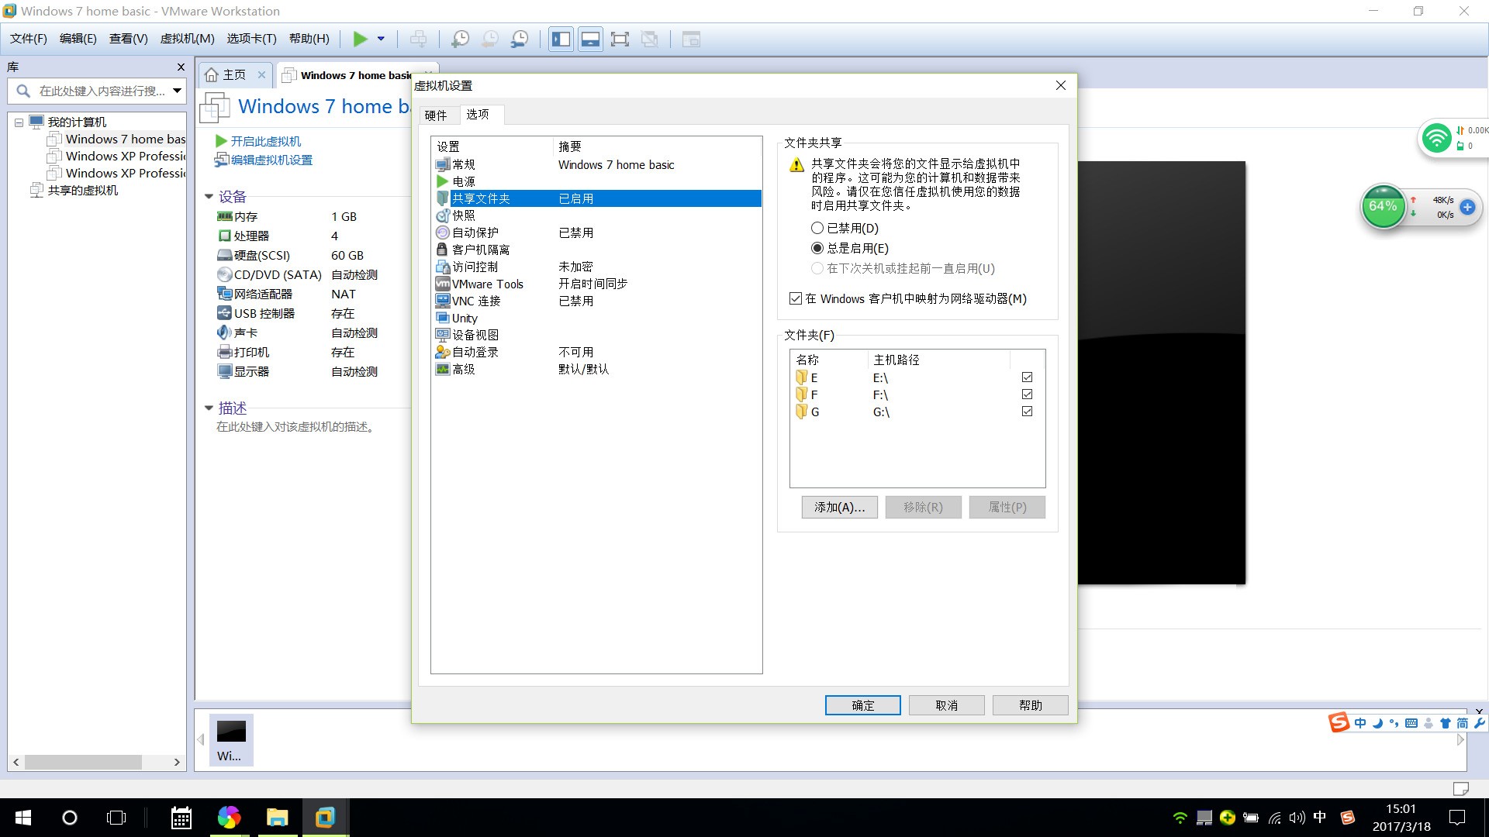Viewport: 1489px width, 837px height.
Task: Open the library search dropdown arrow
Action: pos(178,91)
